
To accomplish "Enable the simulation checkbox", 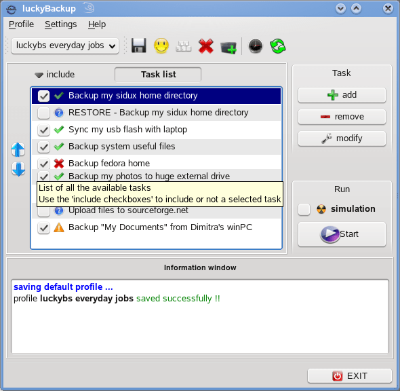I will point(304,210).
